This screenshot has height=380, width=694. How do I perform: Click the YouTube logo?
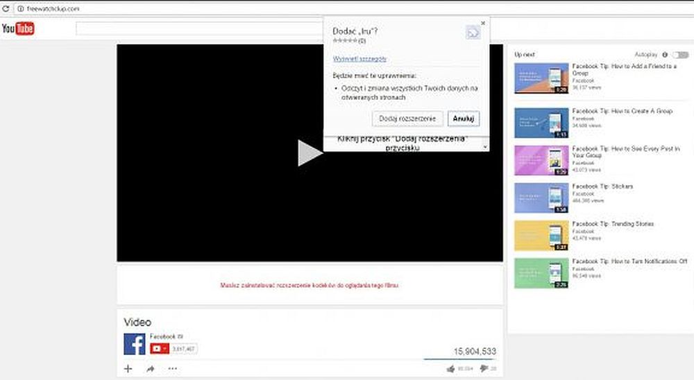coord(18,28)
